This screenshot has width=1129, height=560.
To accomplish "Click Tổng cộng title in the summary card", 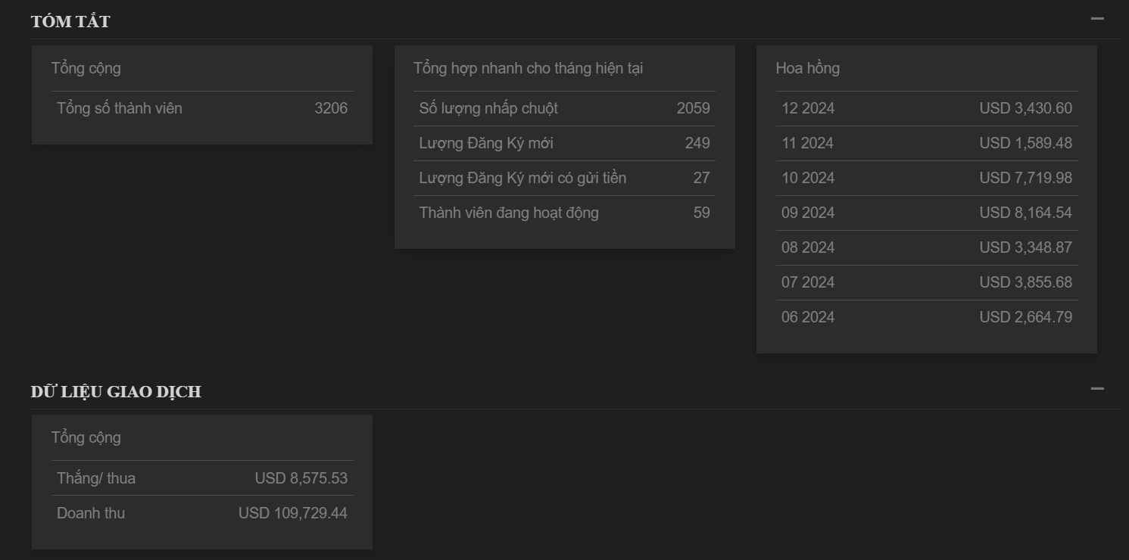I will point(86,68).
